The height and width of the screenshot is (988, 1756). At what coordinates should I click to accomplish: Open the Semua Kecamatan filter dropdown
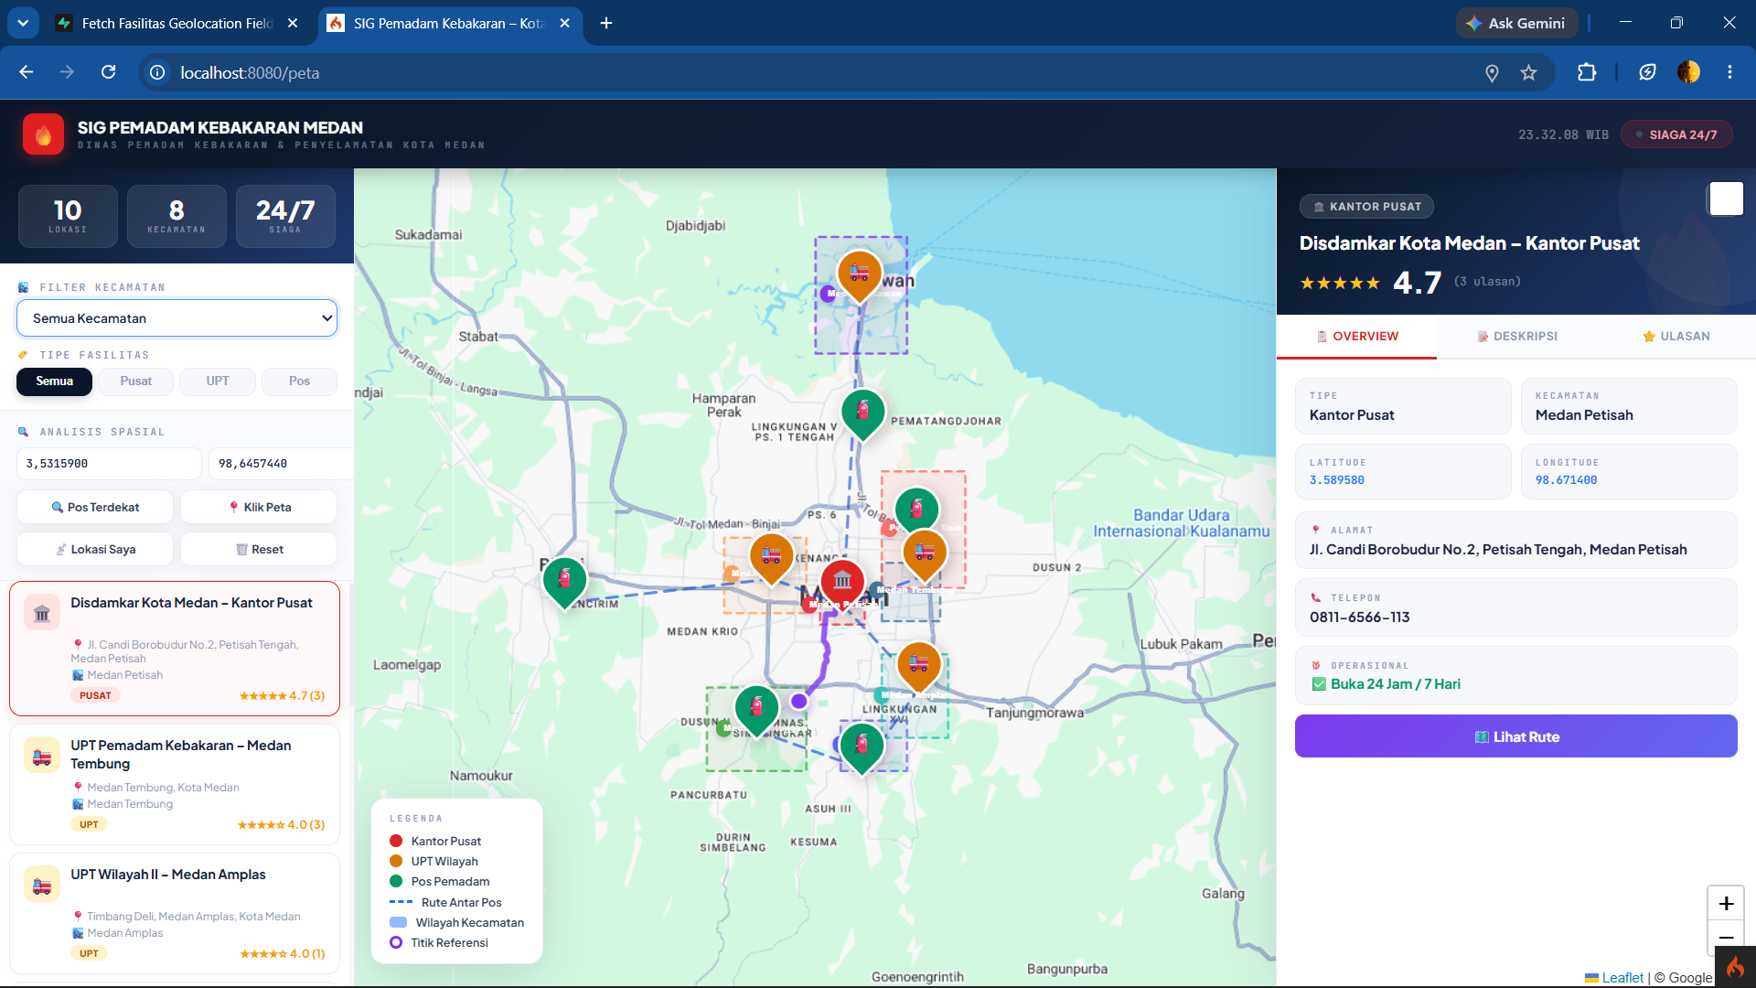point(177,318)
